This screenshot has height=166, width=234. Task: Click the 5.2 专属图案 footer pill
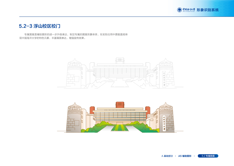208,156
